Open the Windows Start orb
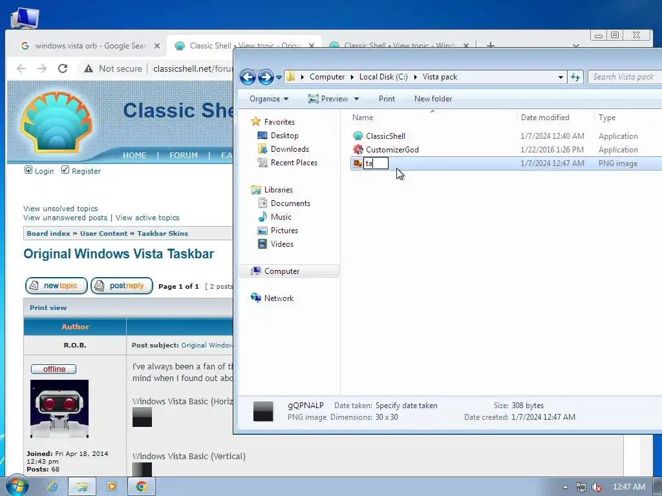This screenshot has width=662, height=496. pos(16,486)
